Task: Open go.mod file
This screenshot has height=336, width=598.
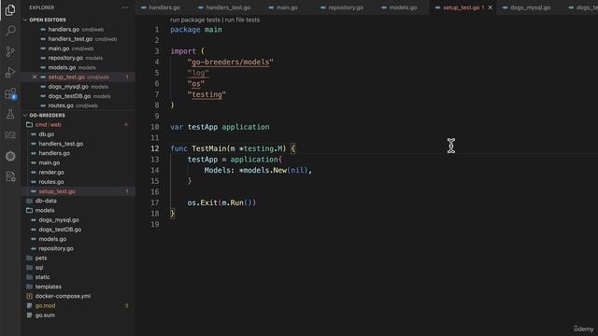Action: 45,305
